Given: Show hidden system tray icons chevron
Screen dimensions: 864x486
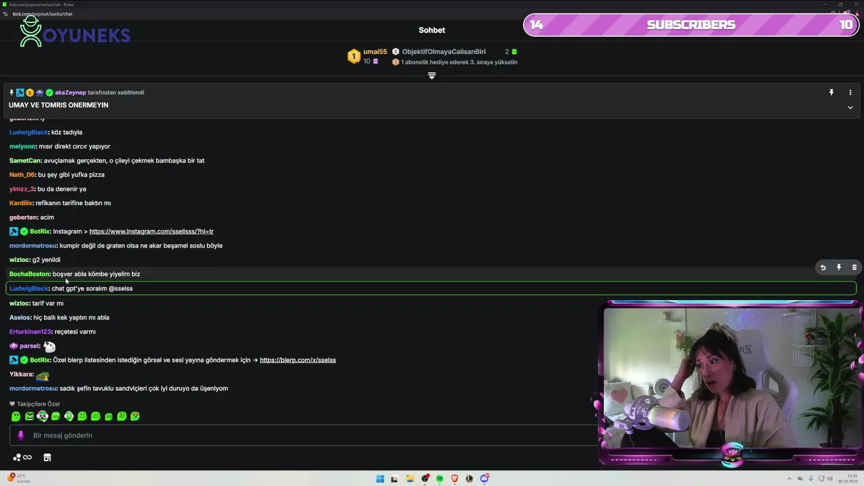Looking at the screenshot, I should tap(789, 479).
